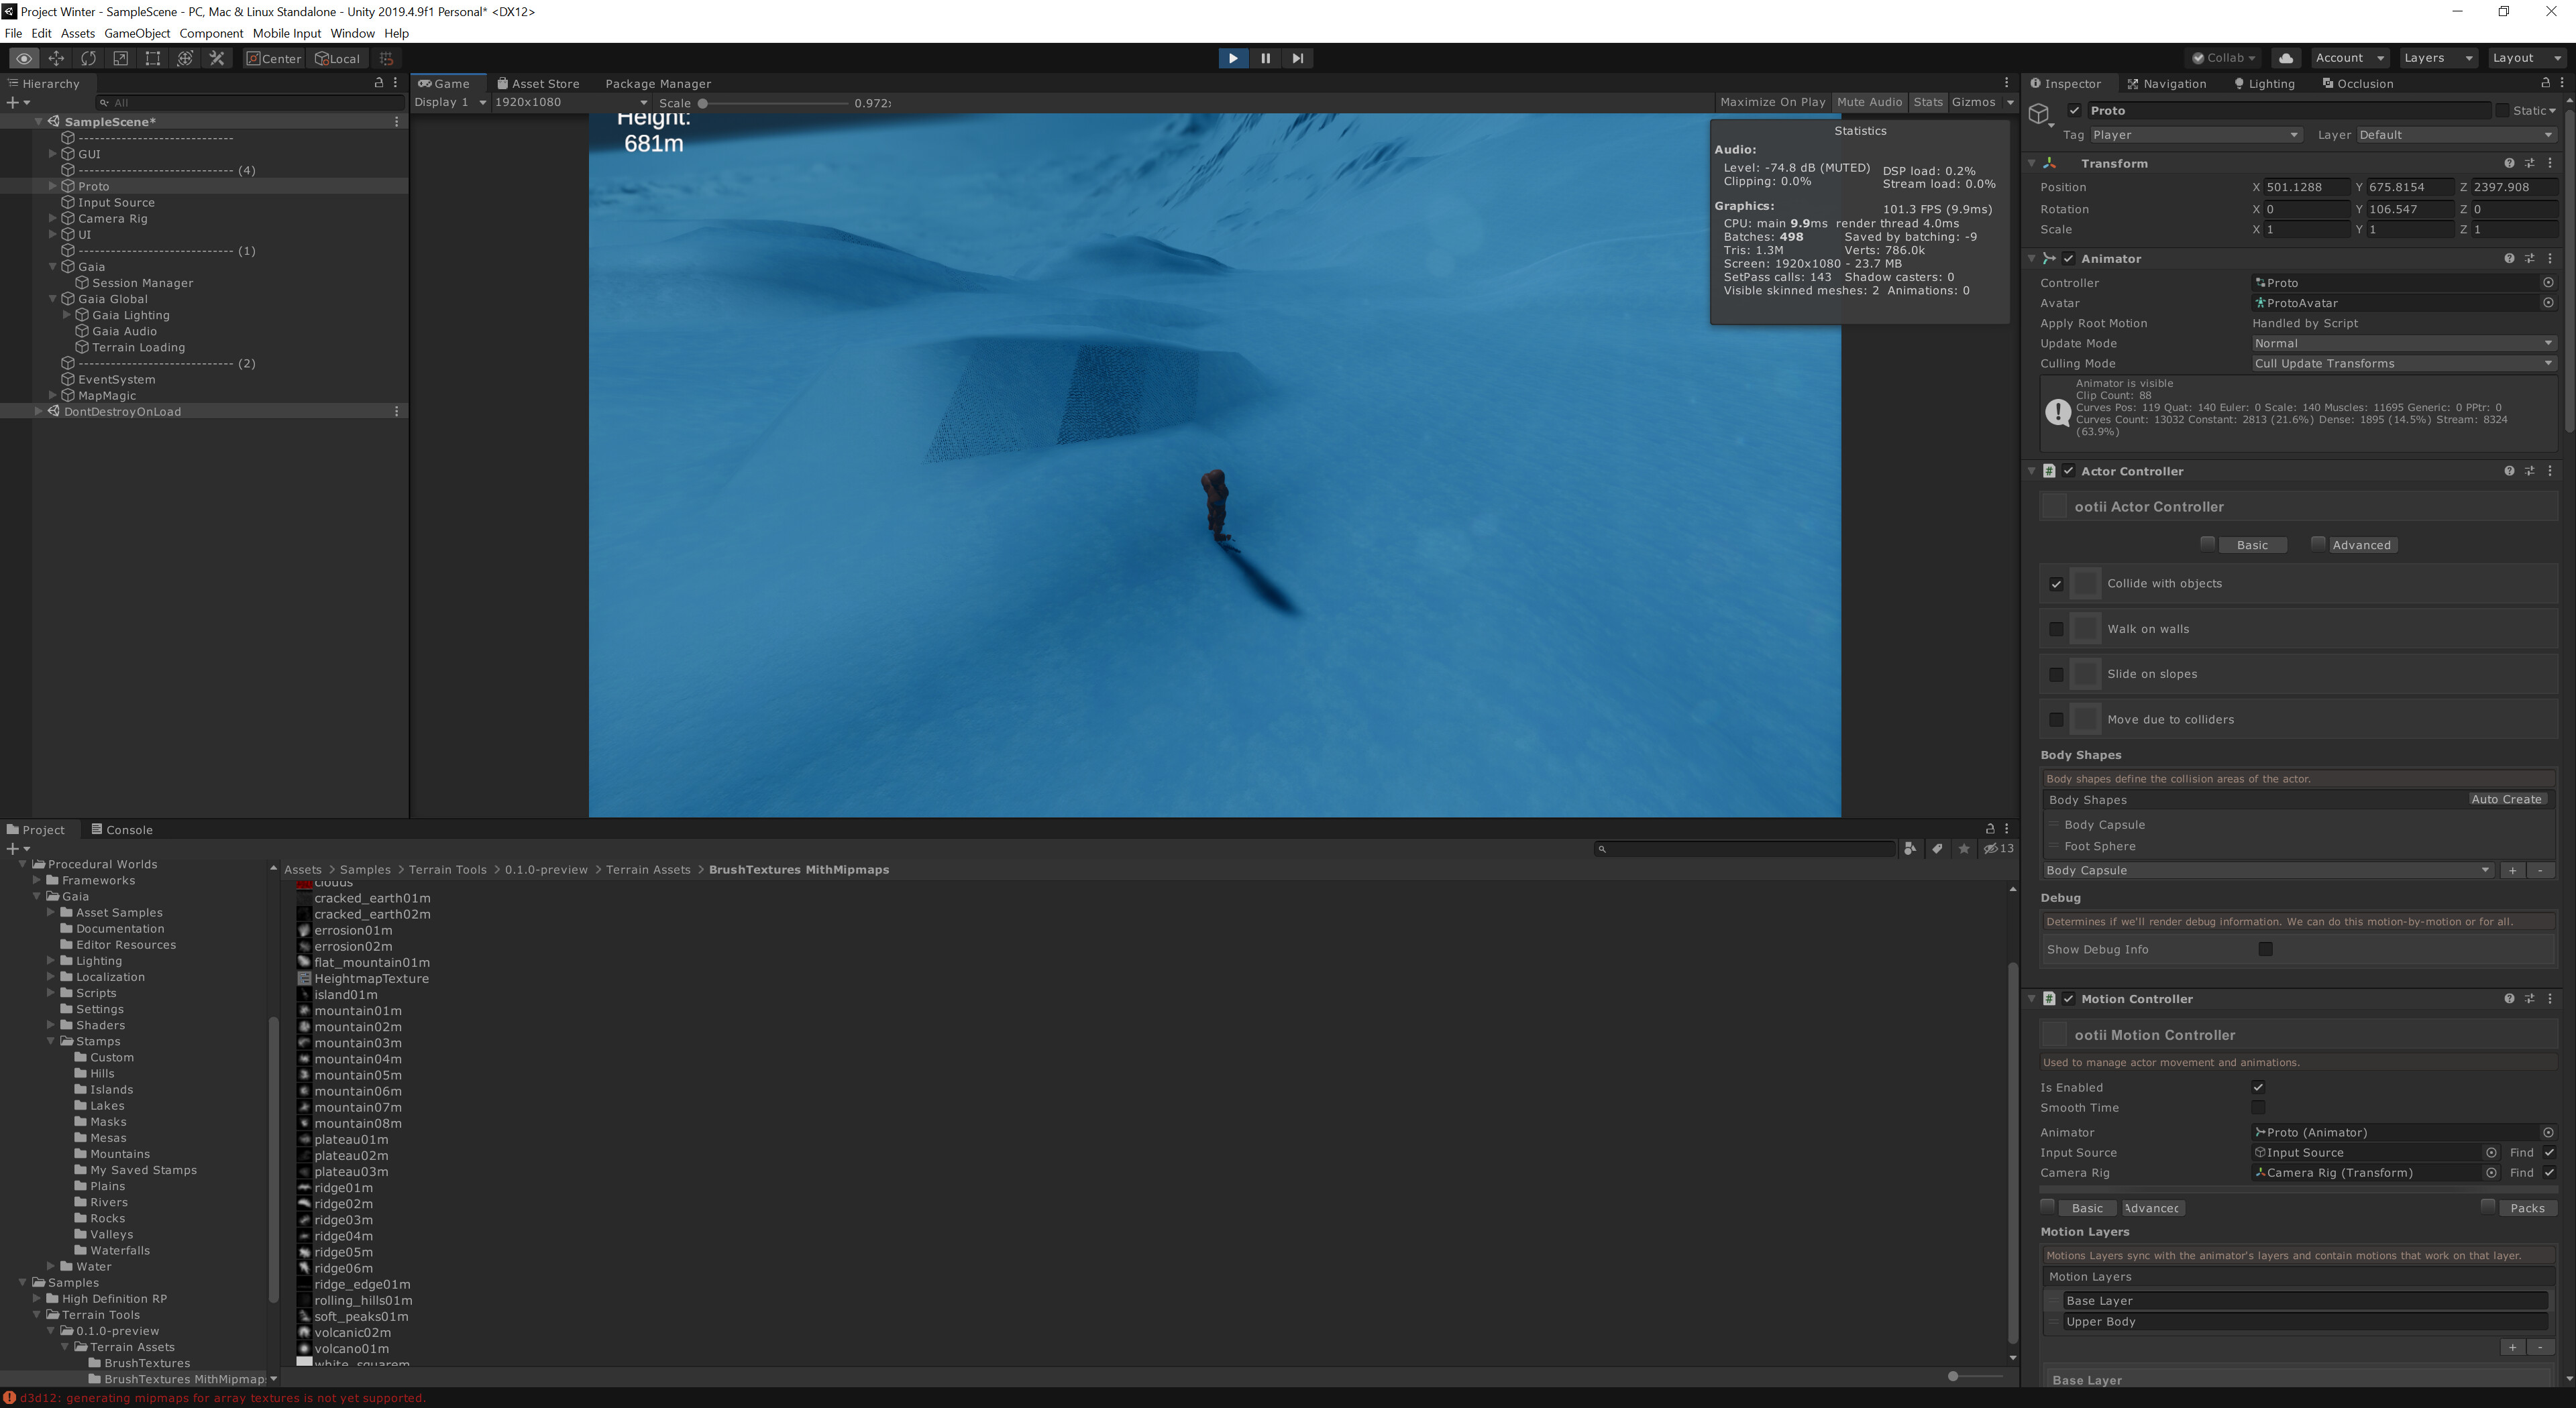This screenshot has width=2576, height=1408.
Task: Select the Move tool in the toolbar
Action: tap(56, 58)
